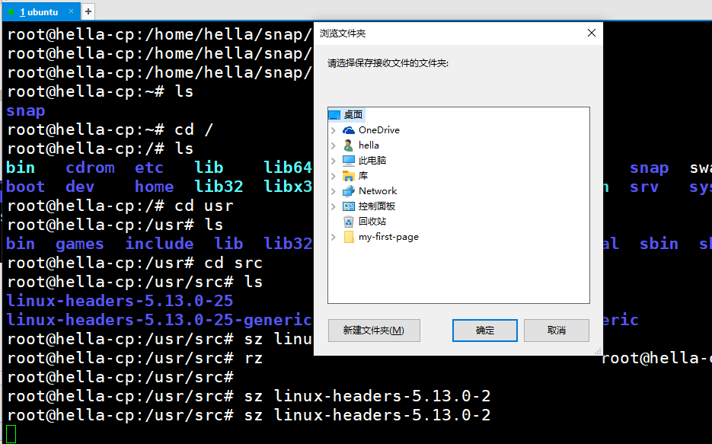Click the 'home' directory name in terminal
The height and width of the screenshot is (444, 712).
click(x=154, y=187)
